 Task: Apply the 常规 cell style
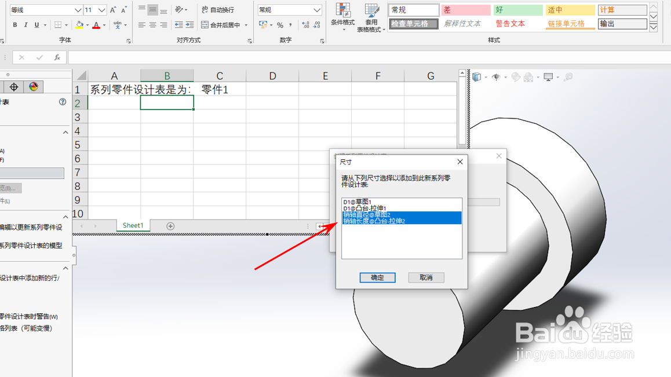pos(414,9)
